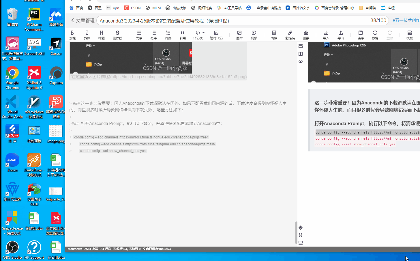Save the article with the 保存 icon
Viewport: 420px width, 261px height.
360,35
